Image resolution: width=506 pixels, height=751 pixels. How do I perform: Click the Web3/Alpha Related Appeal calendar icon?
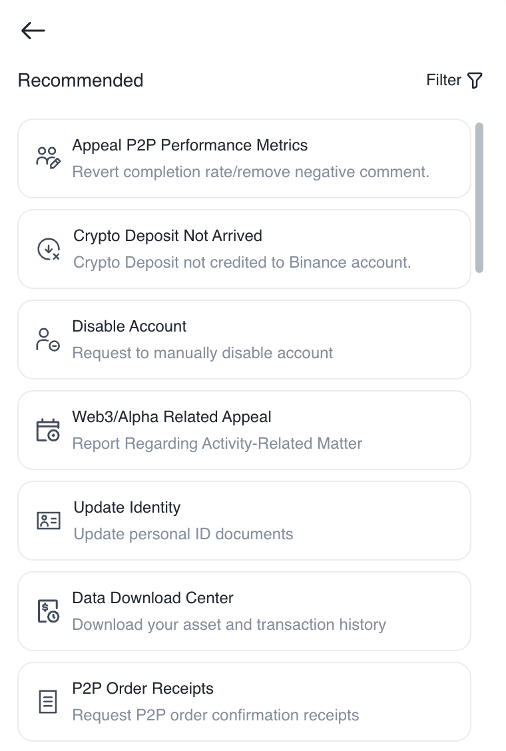48,430
